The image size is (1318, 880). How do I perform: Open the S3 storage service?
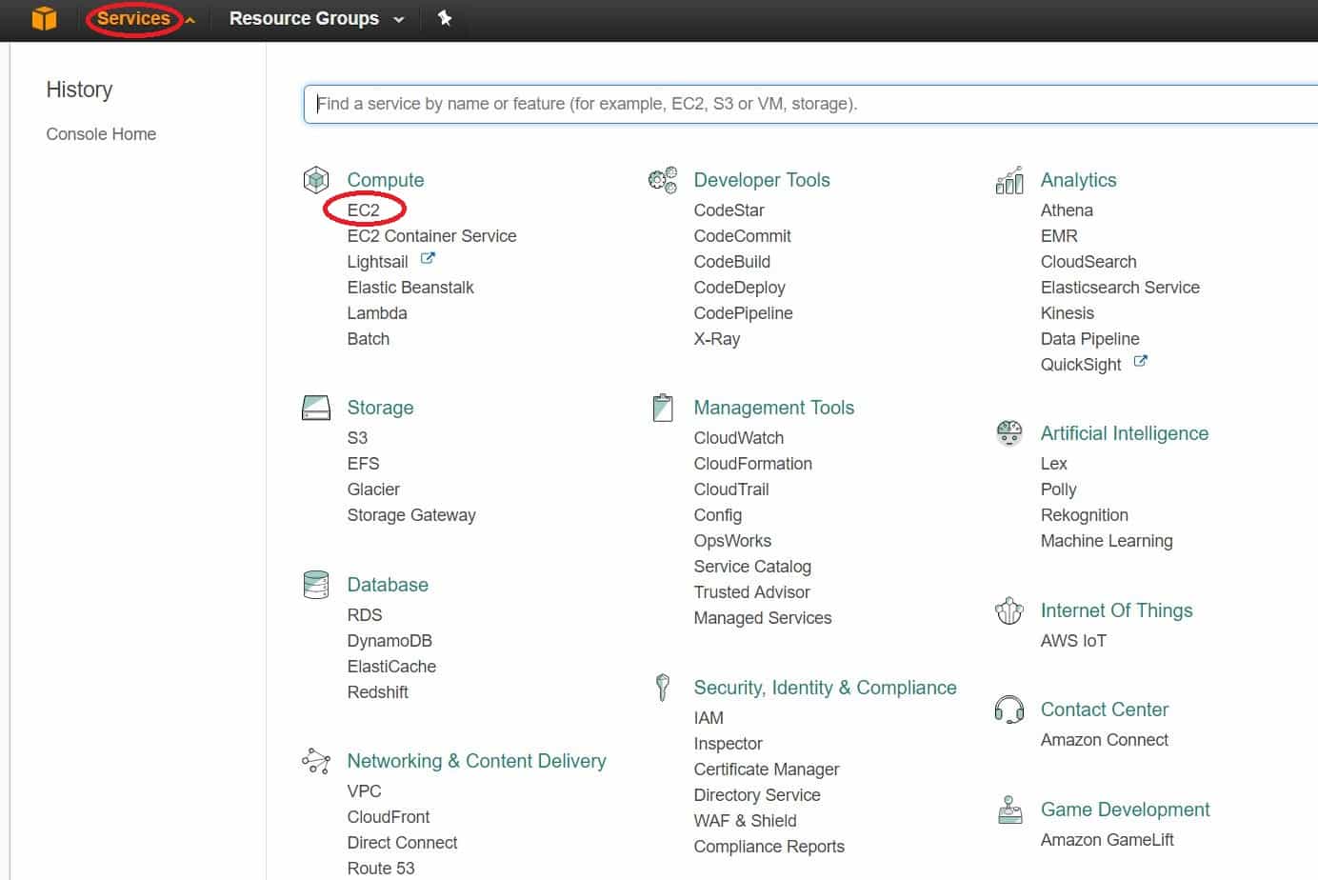357,438
